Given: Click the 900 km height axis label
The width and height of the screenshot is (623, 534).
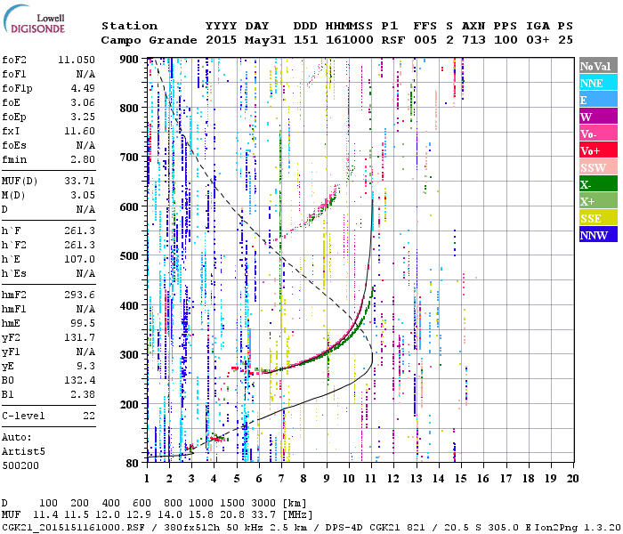Looking at the screenshot, I should (x=129, y=60).
